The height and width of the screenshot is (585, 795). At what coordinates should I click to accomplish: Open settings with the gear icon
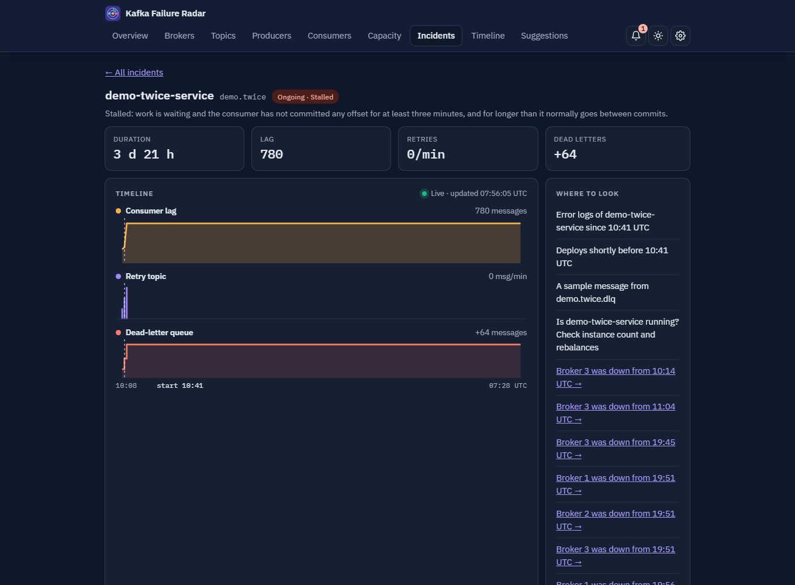pyautogui.click(x=680, y=36)
